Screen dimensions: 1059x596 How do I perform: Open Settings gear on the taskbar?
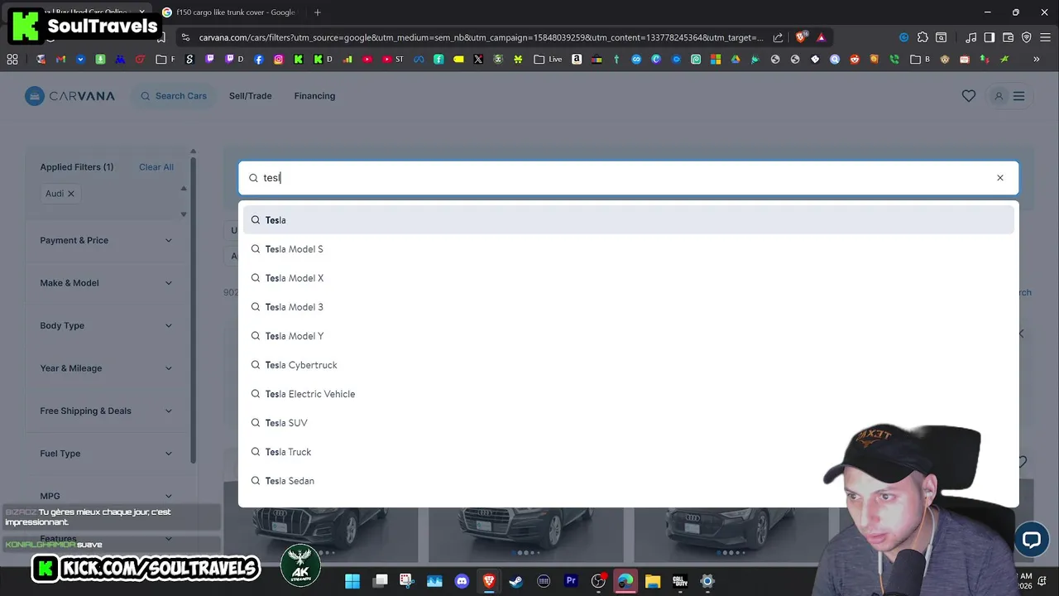[x=707, y=581]
